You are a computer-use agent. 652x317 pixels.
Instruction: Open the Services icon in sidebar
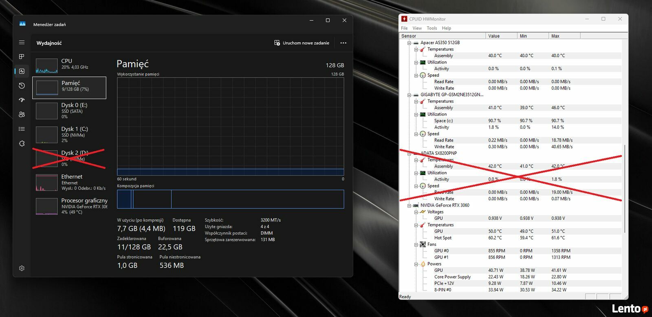(x=22, y=143)
